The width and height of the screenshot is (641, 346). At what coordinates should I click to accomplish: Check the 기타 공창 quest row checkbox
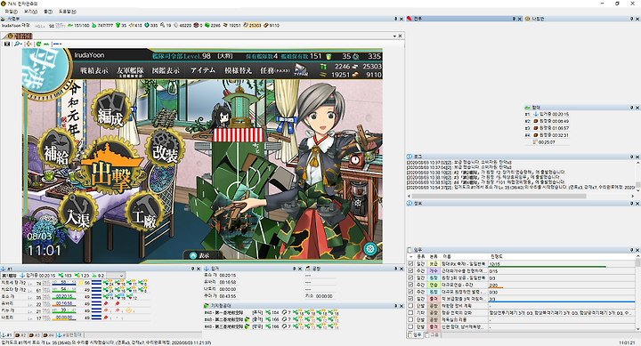pos(410,312)
